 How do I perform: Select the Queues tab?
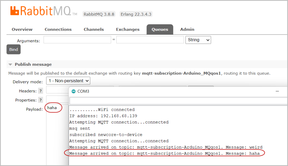pos(160,30)
